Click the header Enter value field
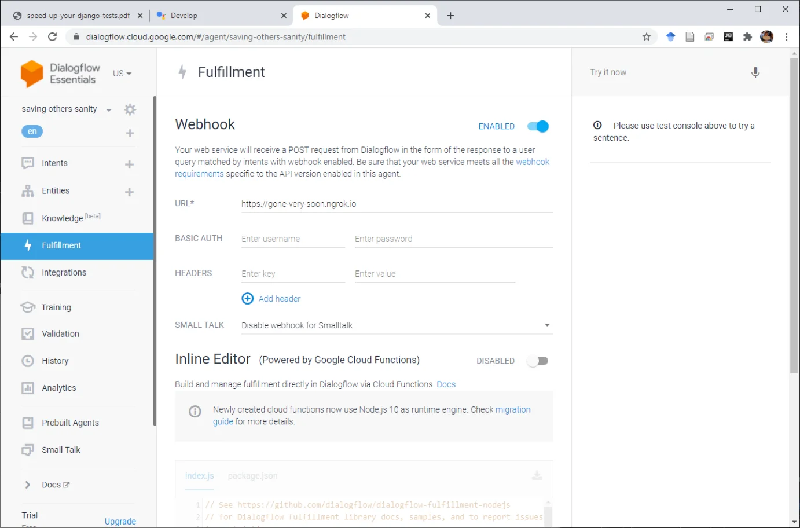The image size is (800, 528). click(x=435, y=274)
